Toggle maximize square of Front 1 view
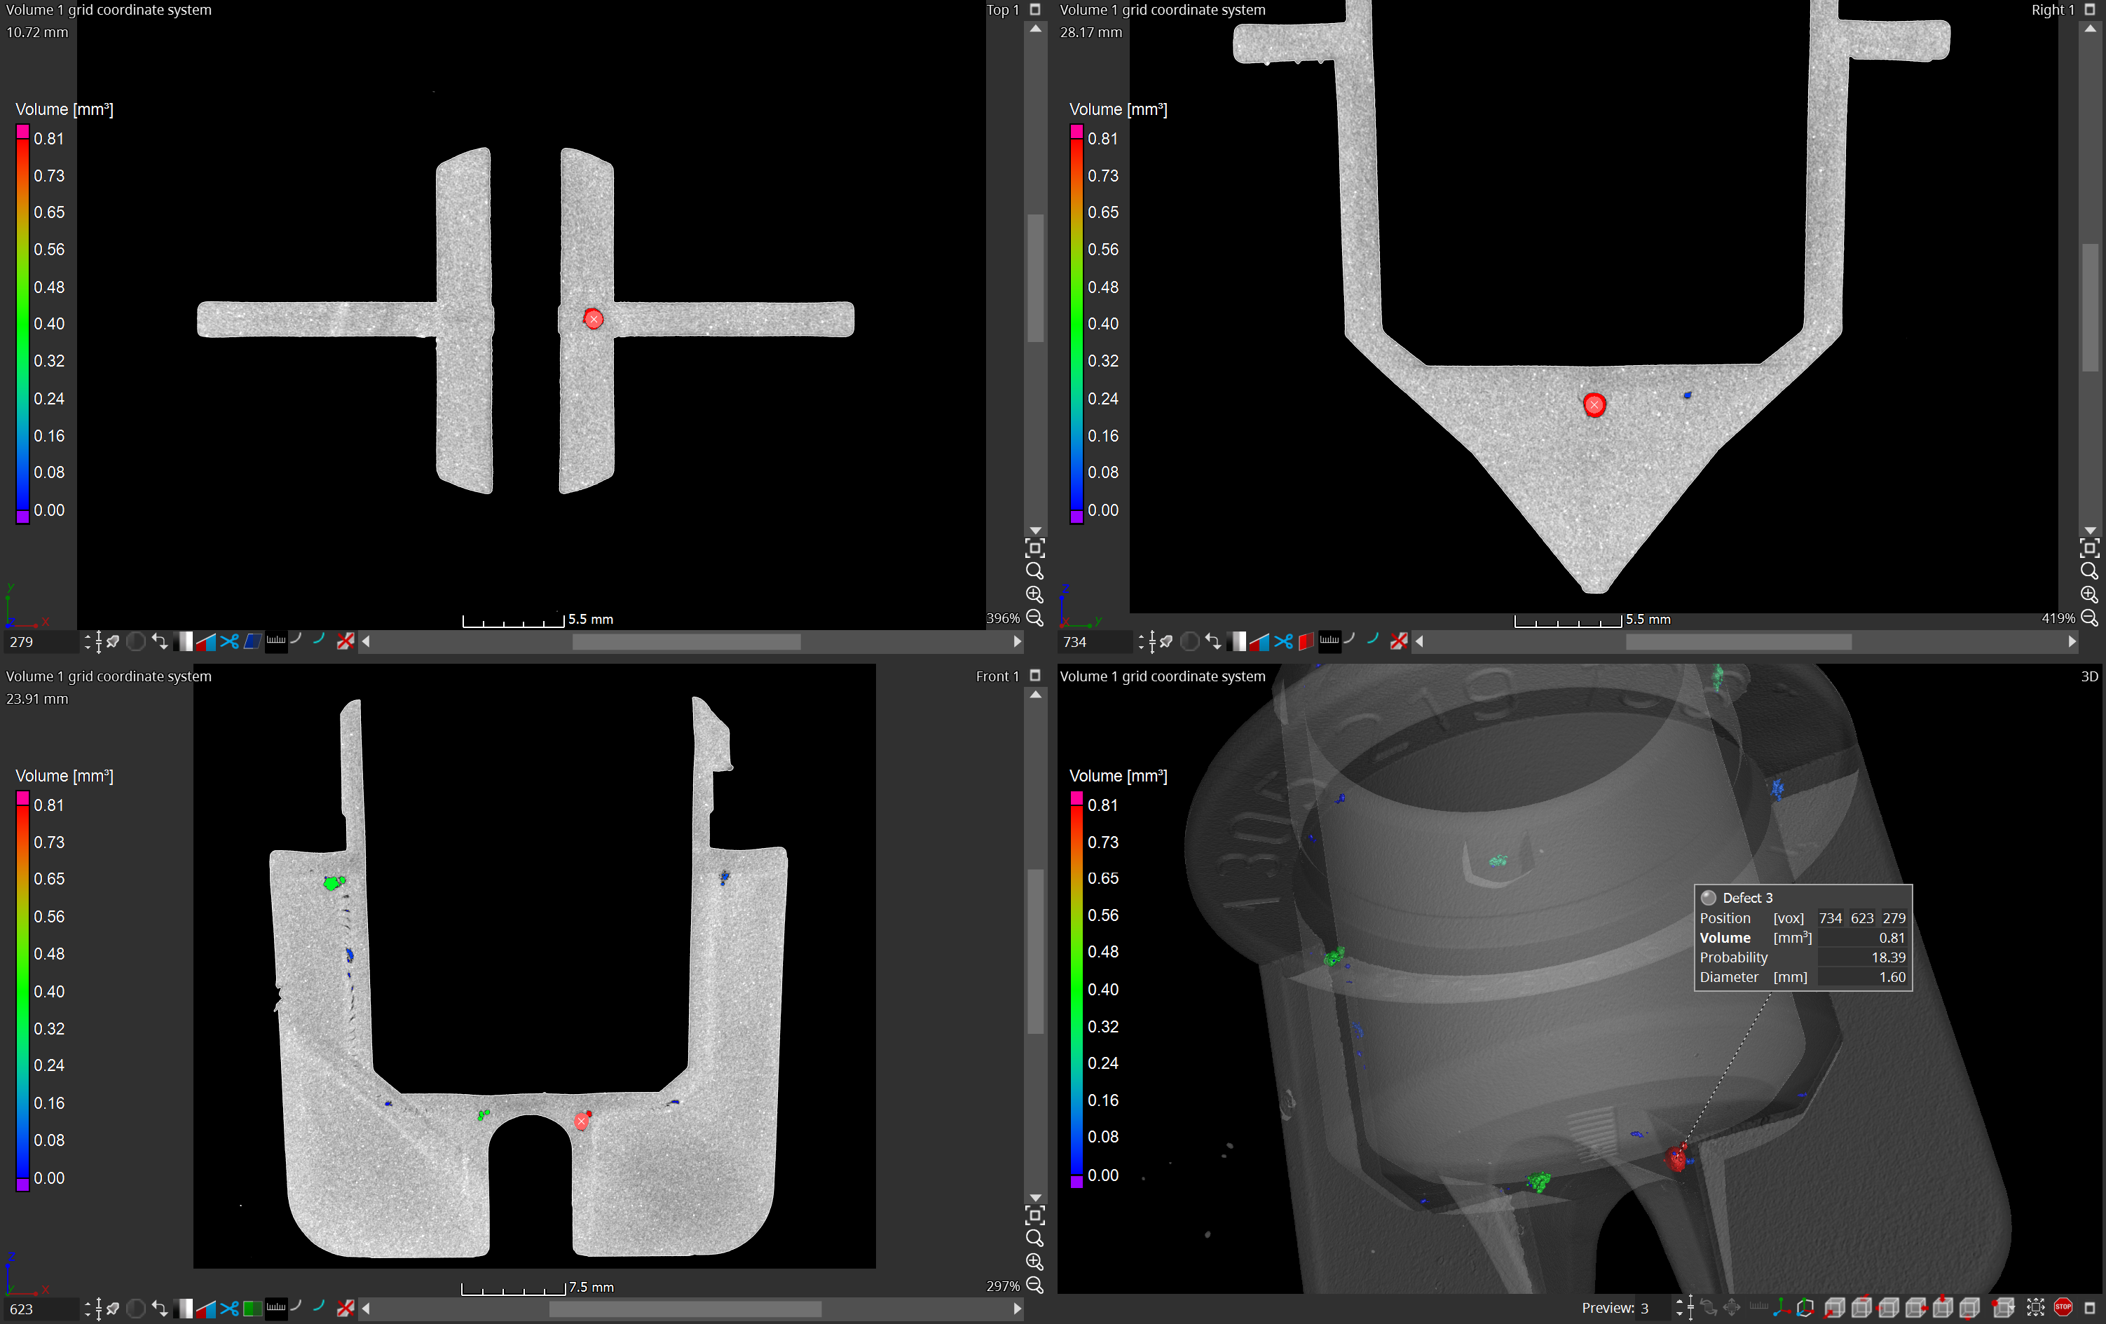Image resolution: width=2106 pixels, height=1324 pixels. pos(1036,676)
